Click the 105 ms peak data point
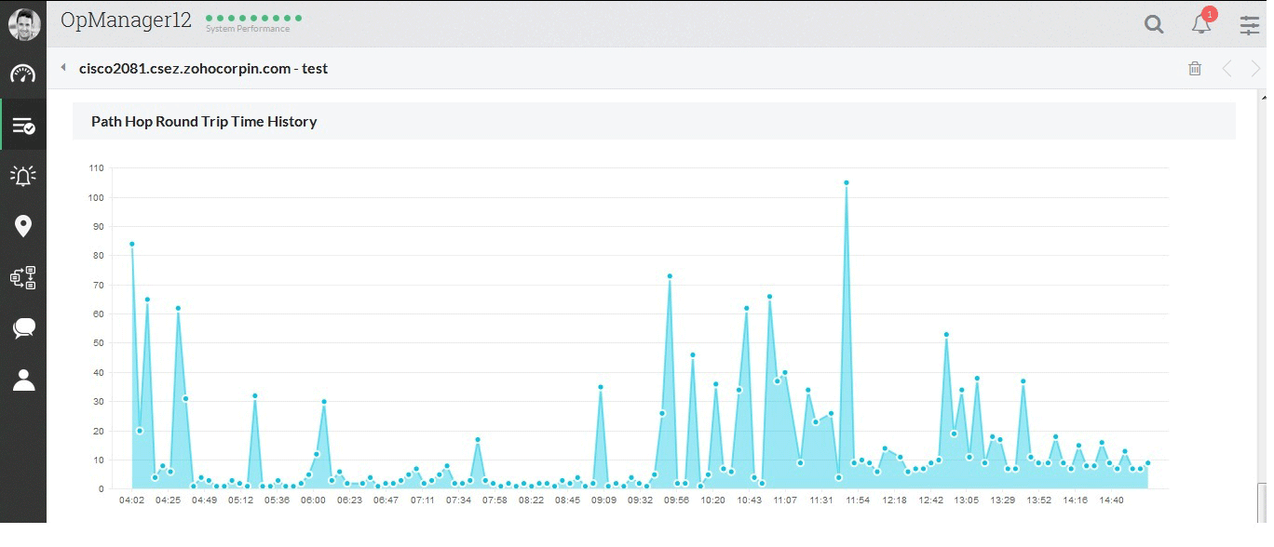The height and width of the screenshot is (547, 1274). tap(847, 182)
